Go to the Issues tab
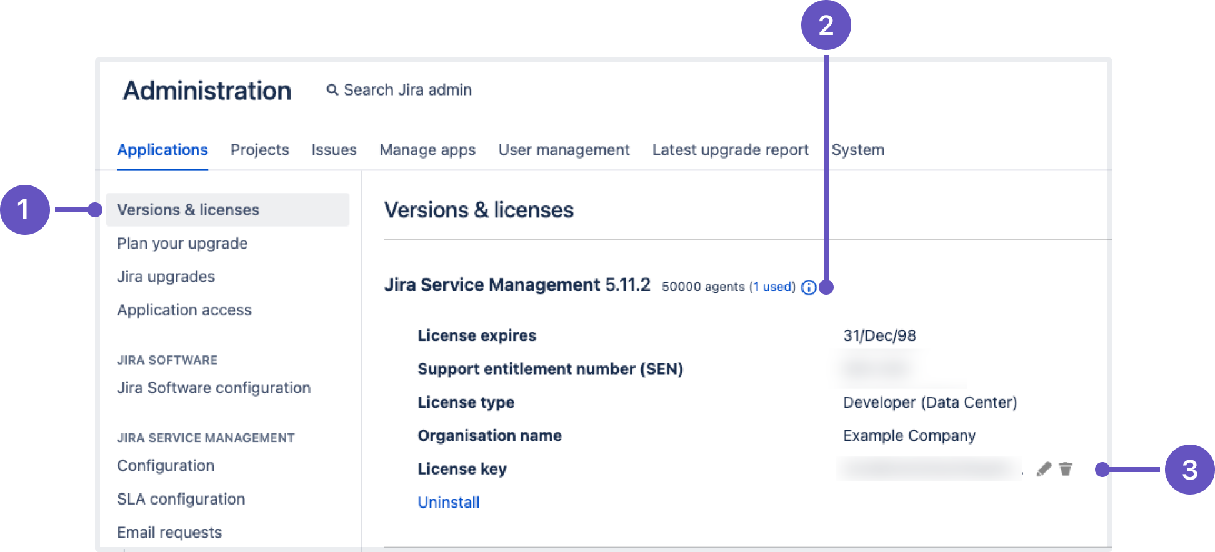This screenshot has width=1215, height=552. point(334,150)
